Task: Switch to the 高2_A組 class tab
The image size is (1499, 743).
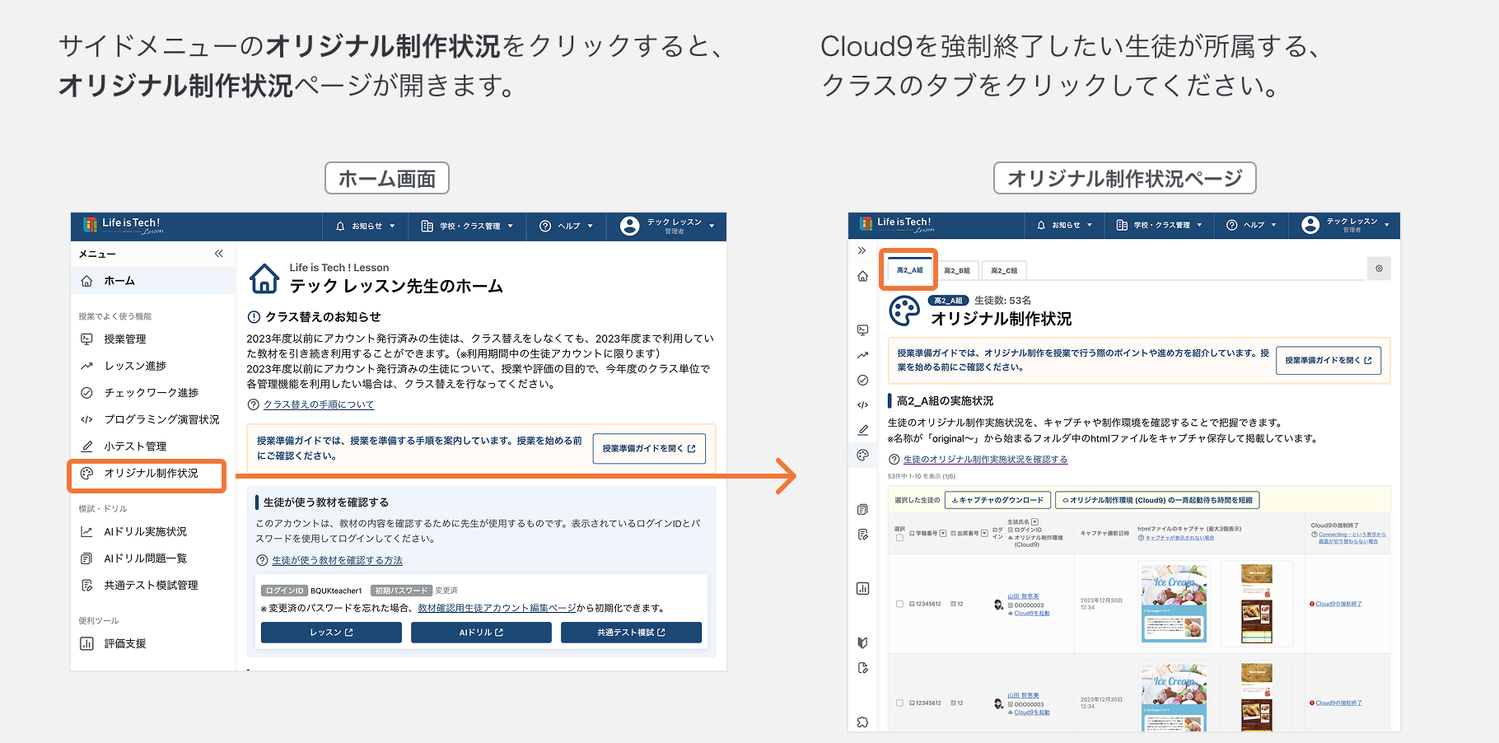Action: click(x=909, y=270)
